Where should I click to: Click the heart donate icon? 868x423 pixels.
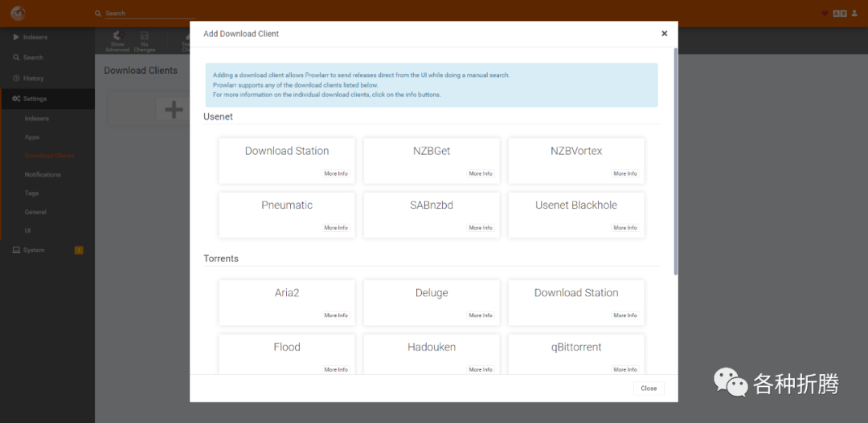(825, 14)
